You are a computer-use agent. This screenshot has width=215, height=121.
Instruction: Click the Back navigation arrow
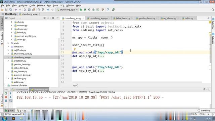pyautogui.click(x=48, y=10)
